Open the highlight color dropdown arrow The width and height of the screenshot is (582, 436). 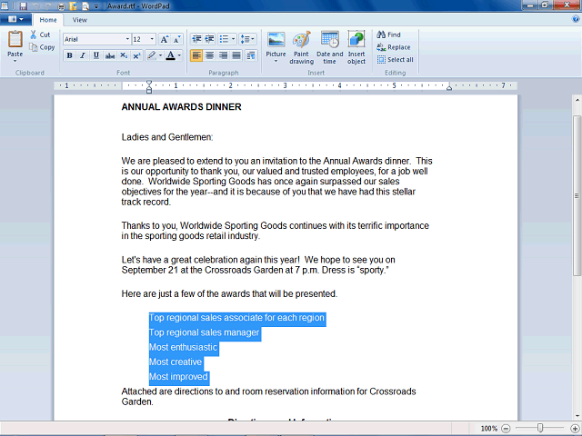[x=160, y=55]
